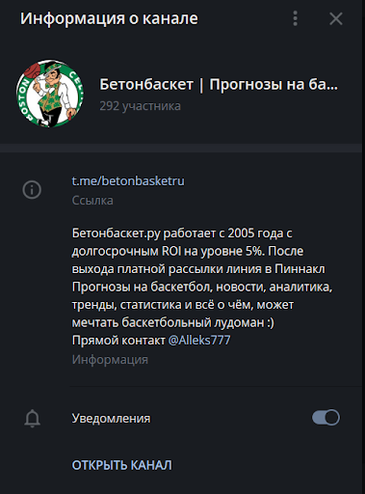Click the Ссылка caption under the link
Screen dimensions: 365x494
click(92, 201)
